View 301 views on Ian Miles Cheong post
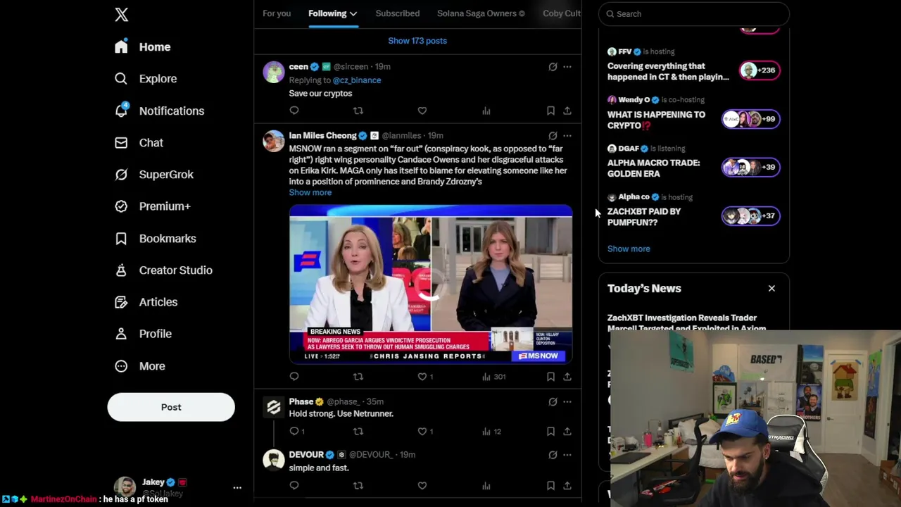 (493, 377)
